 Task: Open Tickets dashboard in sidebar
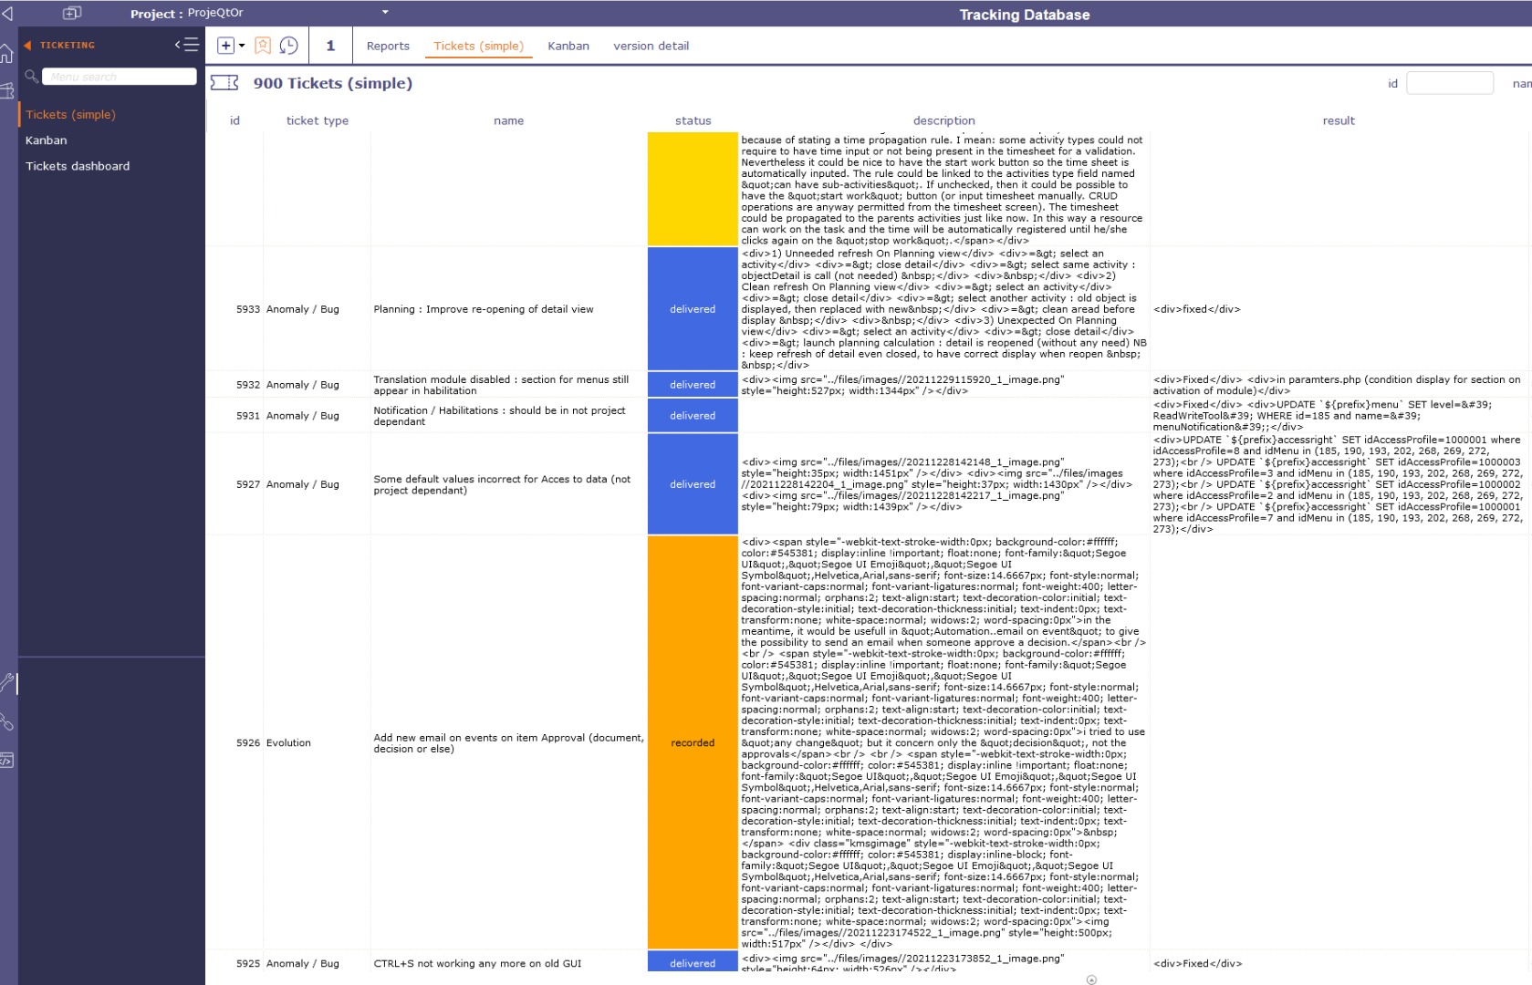point(78,166)
